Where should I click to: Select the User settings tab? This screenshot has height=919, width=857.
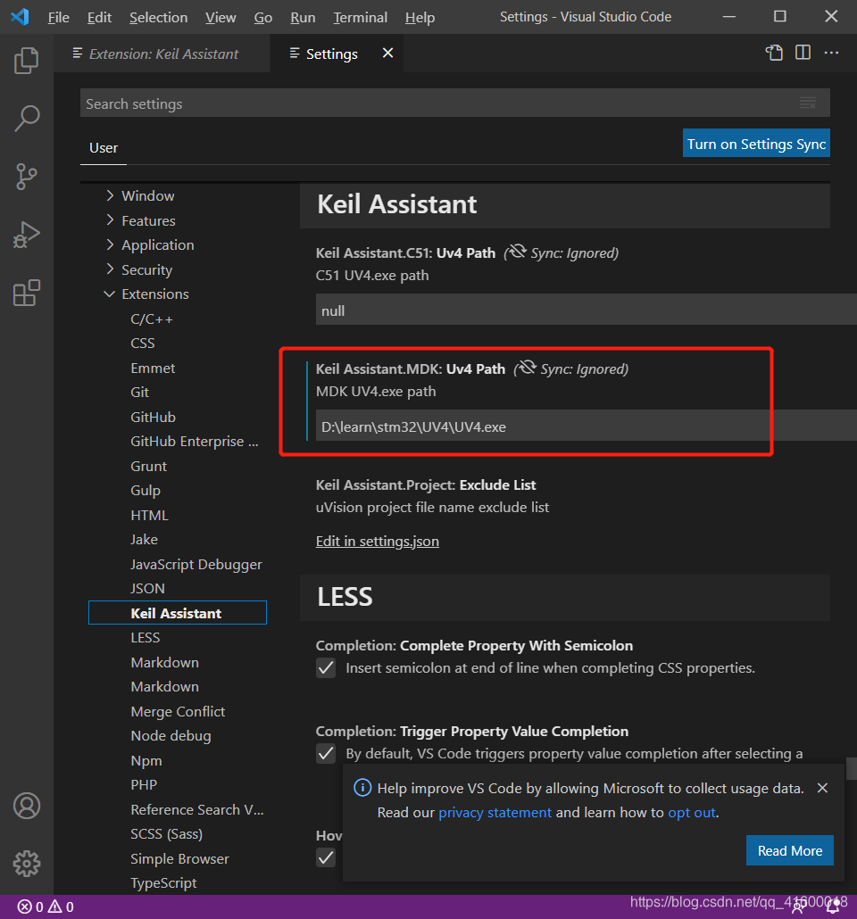pyautogui.click(x=104, y=148)
